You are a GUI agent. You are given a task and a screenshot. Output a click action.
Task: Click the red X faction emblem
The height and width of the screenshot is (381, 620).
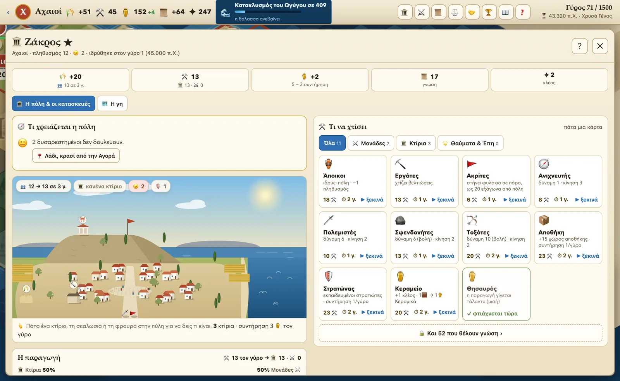pyautogui.click(x=23, y=12)
